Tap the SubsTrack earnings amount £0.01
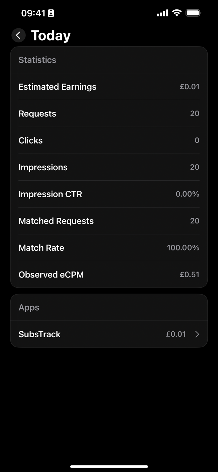 coord(176,334)
